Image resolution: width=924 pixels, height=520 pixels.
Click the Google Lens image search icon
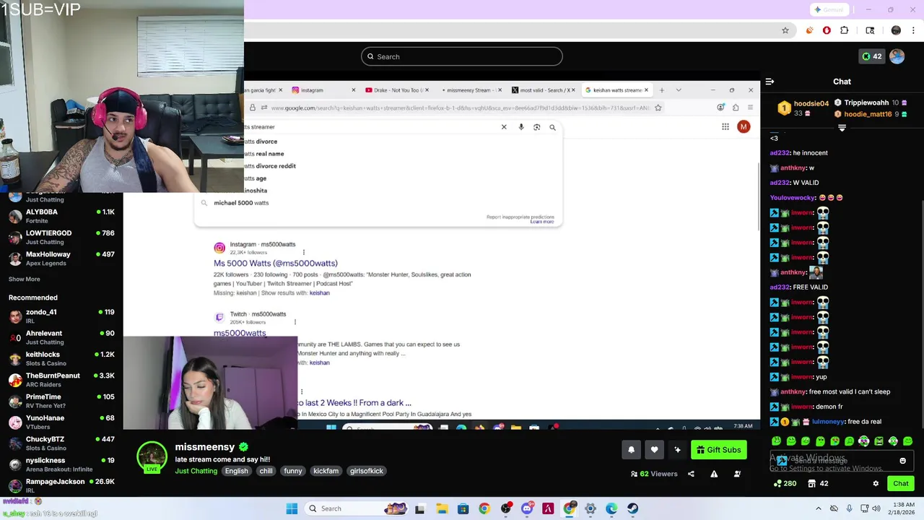click(536, 127)
